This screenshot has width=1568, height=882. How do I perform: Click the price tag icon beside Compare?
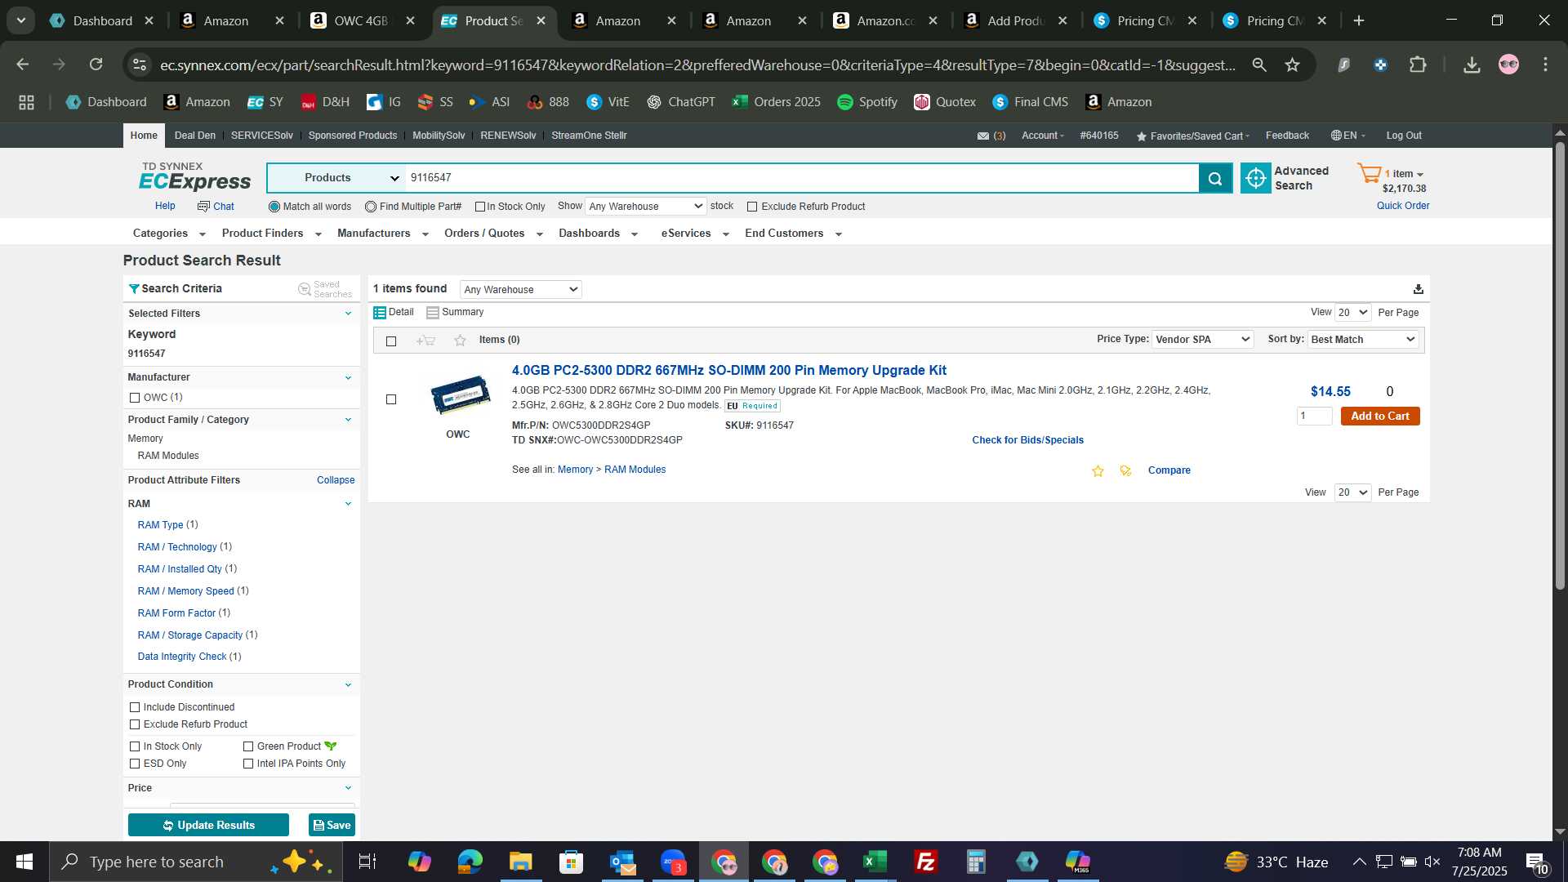[x=1125, y=471]
